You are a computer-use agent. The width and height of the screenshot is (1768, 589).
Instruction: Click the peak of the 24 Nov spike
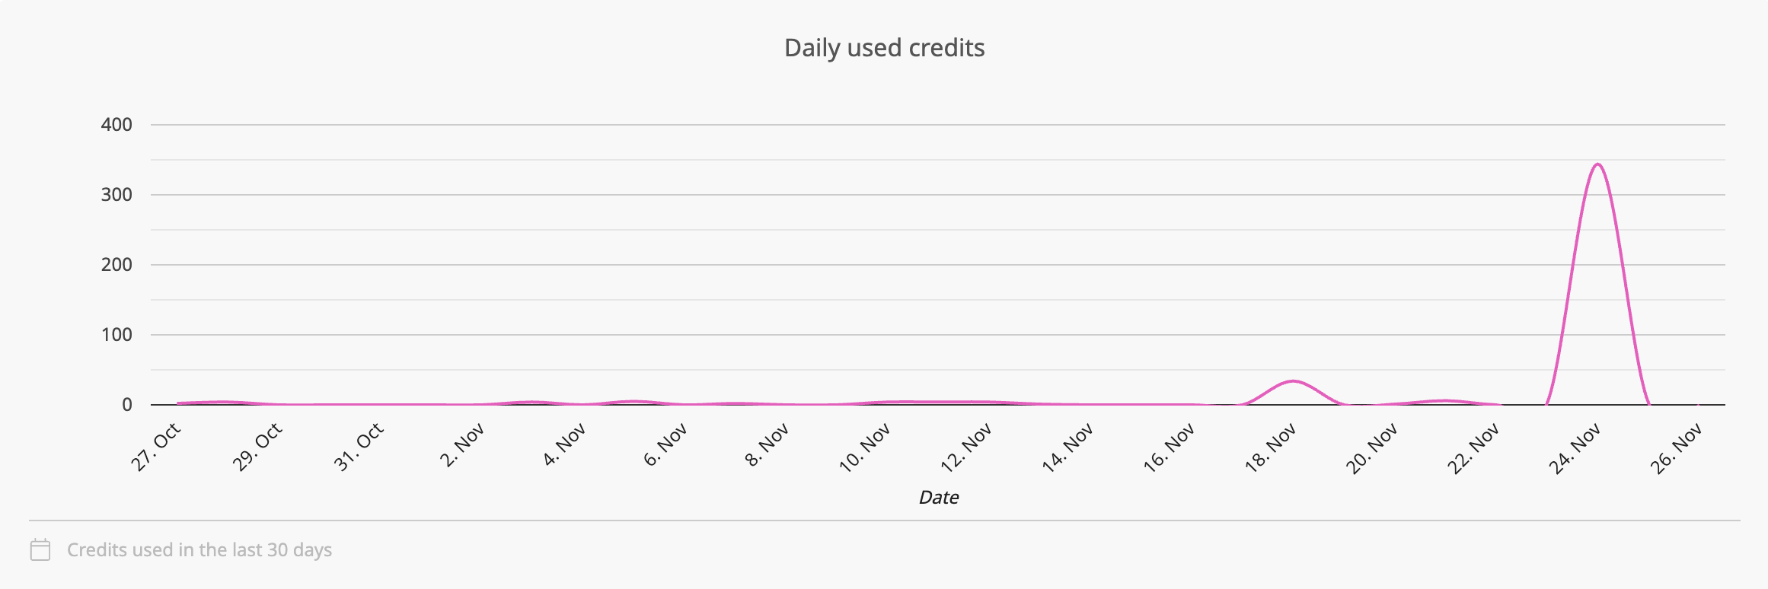point(1597,164)
